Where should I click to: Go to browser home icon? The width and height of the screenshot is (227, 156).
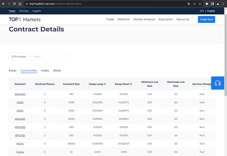click(x=20, y=4)
